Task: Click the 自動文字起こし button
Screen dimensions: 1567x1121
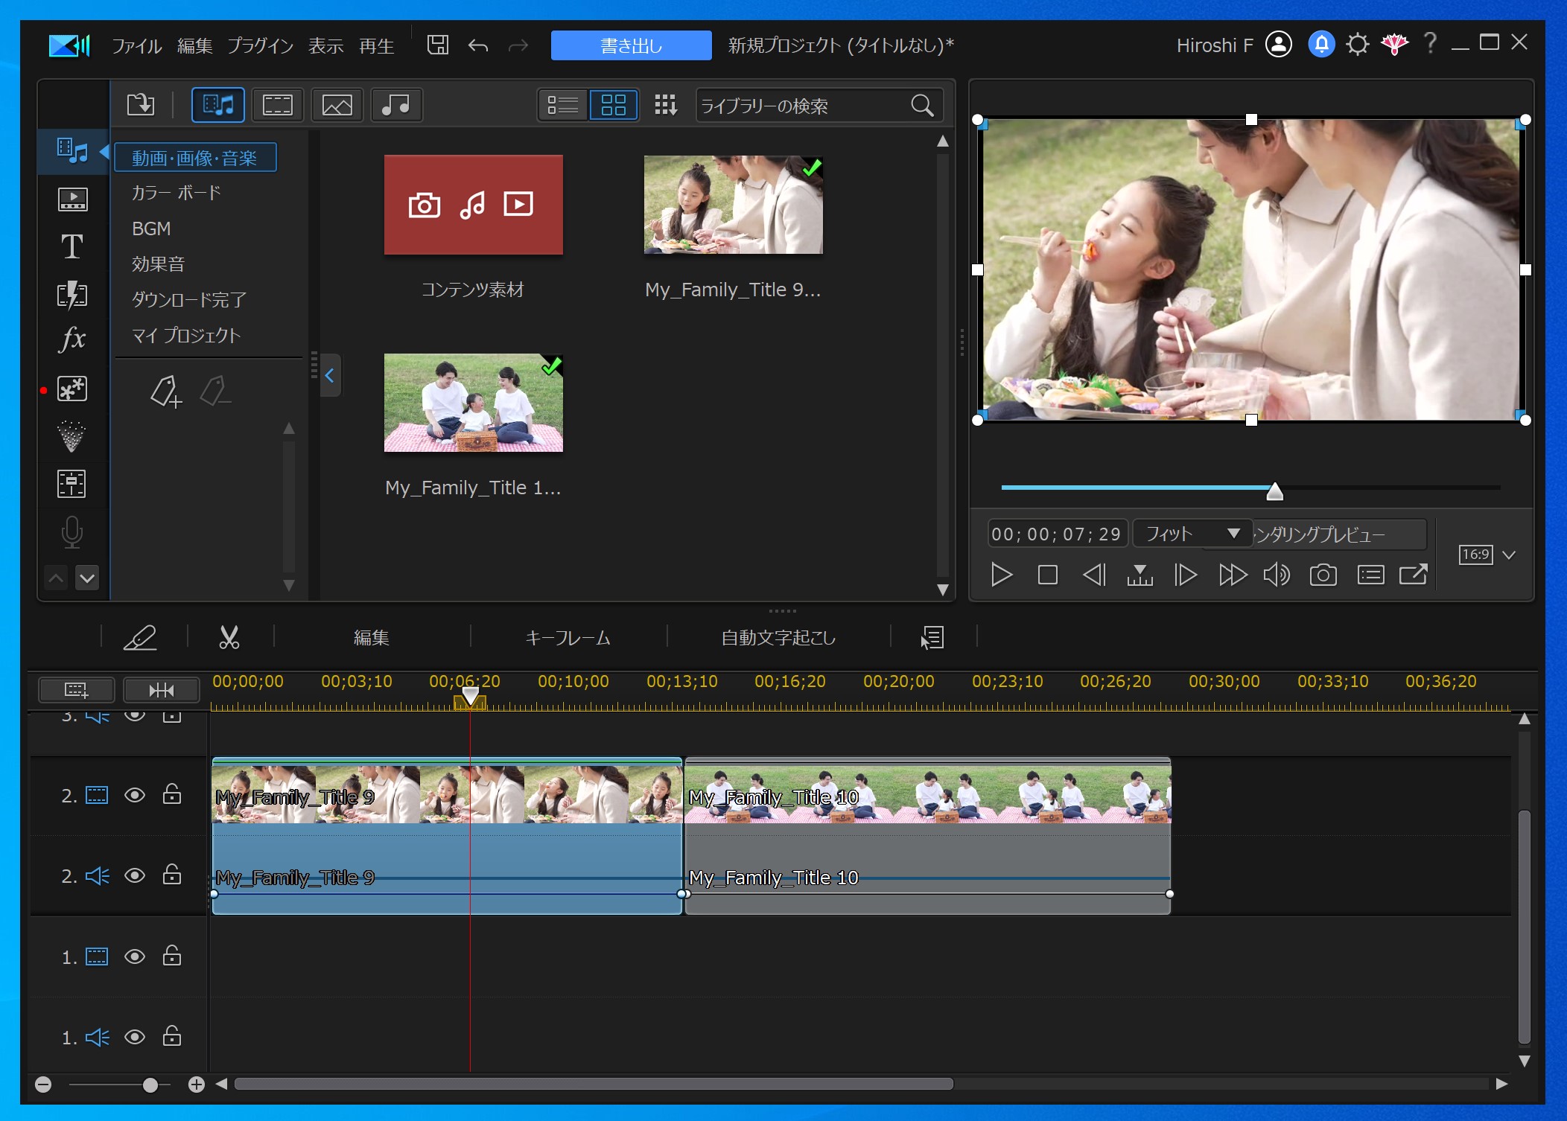Action: [x=778, y=638]
